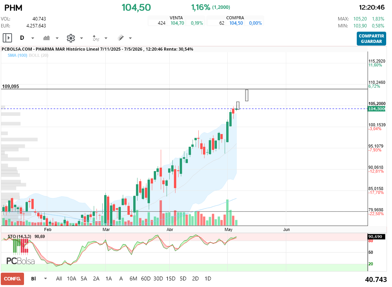Click the MAX value 105,20

click(x=360, y=19)
